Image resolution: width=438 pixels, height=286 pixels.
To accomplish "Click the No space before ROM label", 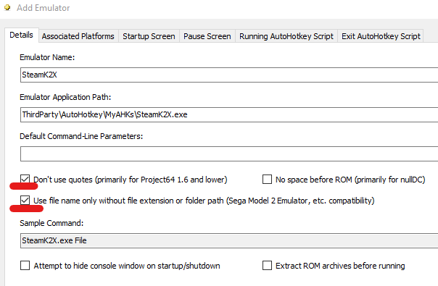I will click(x=350, y=180).
